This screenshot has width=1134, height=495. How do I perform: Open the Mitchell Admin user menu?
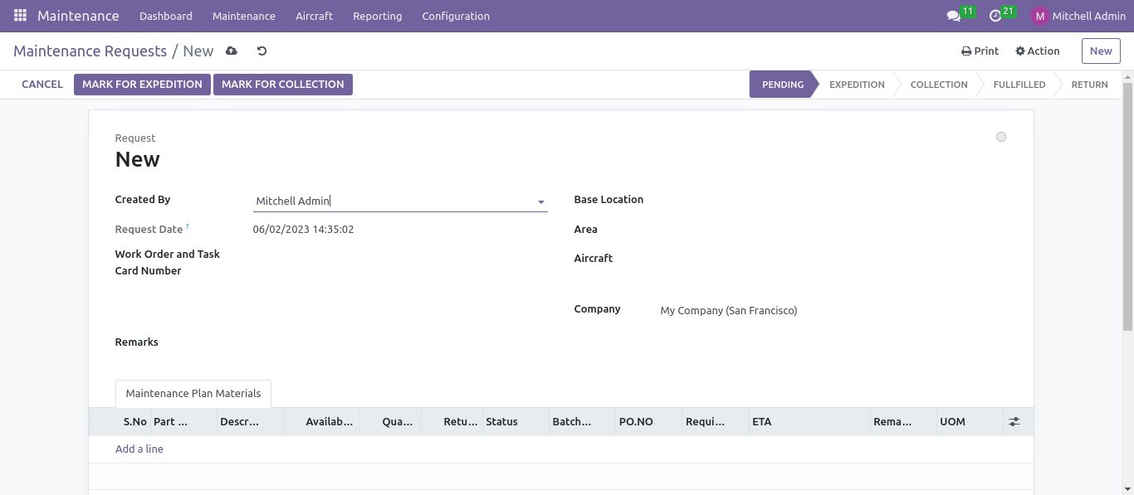[x=1078, y=16]
